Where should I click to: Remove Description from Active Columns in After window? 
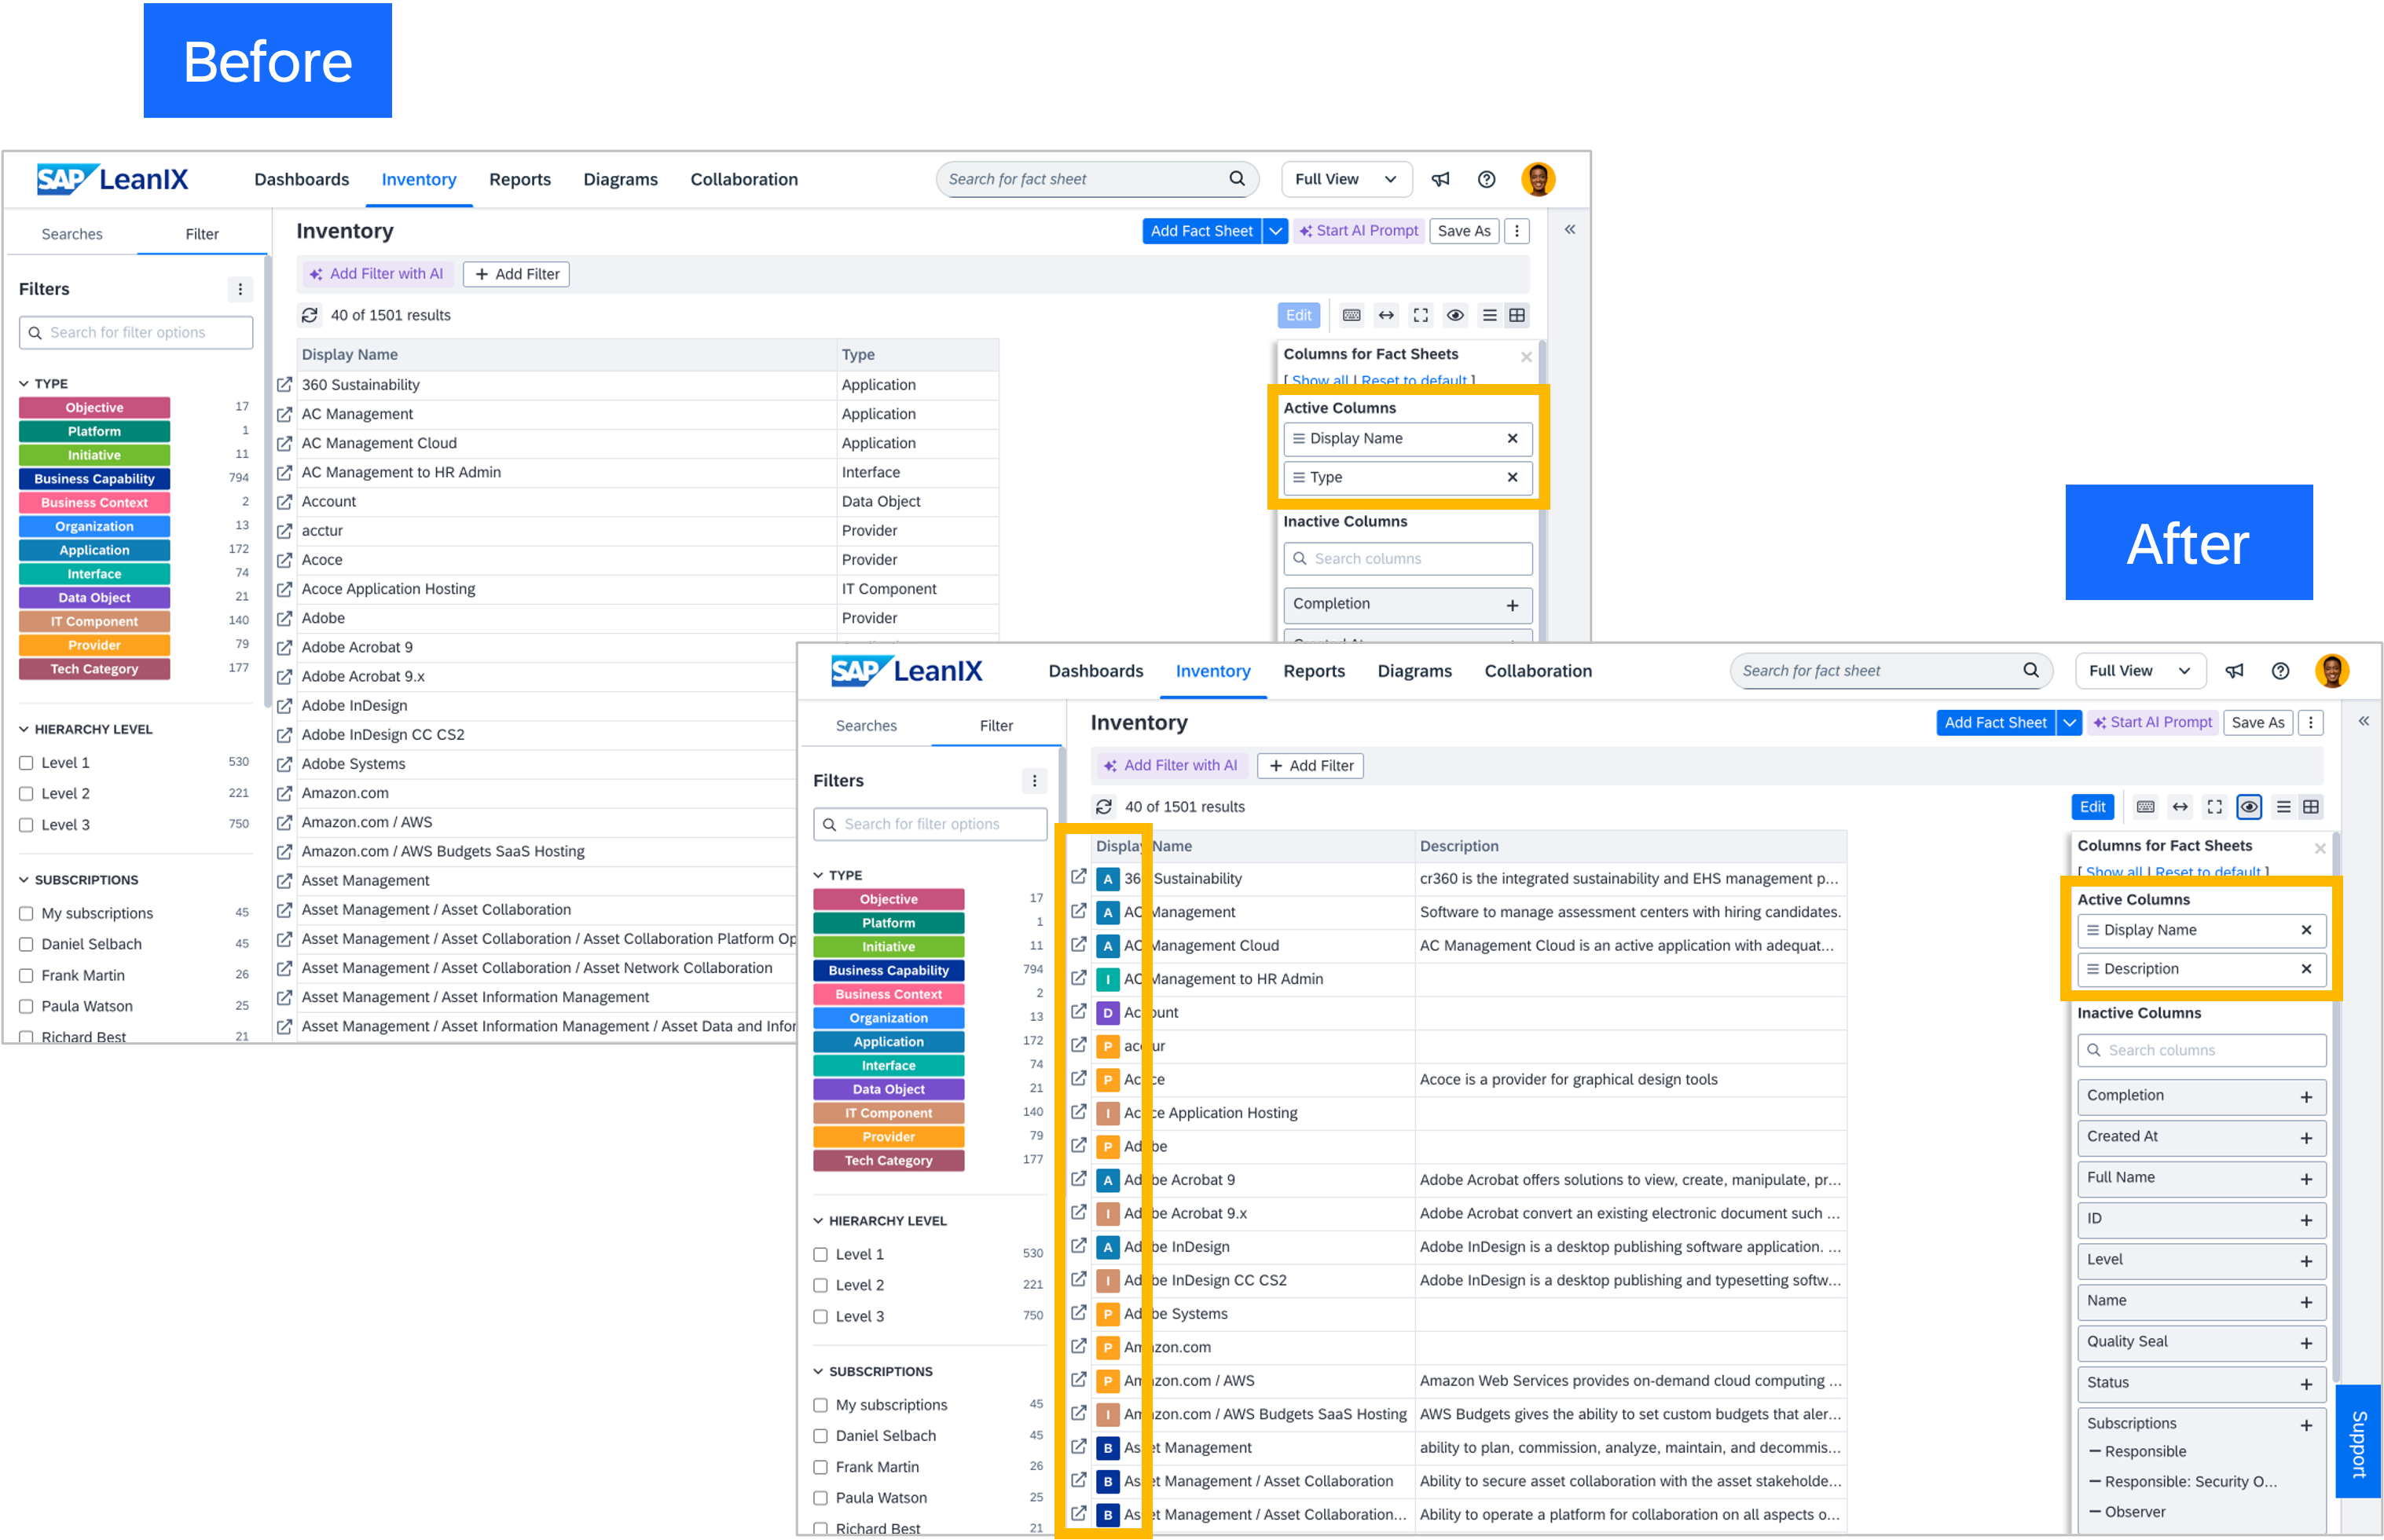point(2306,969)
